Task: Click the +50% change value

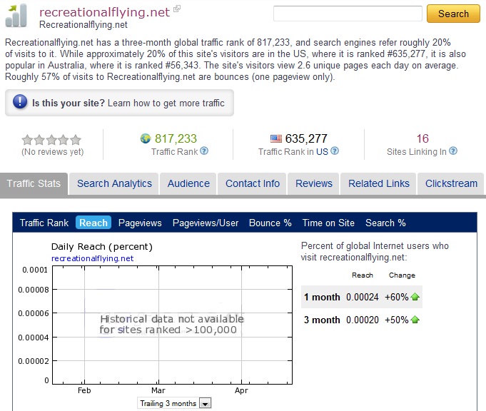Action: click(x=396, y=320)
